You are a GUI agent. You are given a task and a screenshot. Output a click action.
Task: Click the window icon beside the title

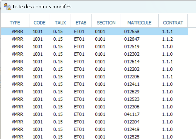pyautogui.click(x=7, y=6)
